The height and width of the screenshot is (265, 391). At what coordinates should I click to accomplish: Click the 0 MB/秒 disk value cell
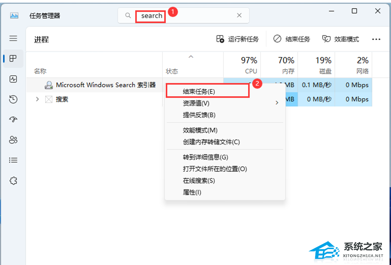(x=316, y=99)
